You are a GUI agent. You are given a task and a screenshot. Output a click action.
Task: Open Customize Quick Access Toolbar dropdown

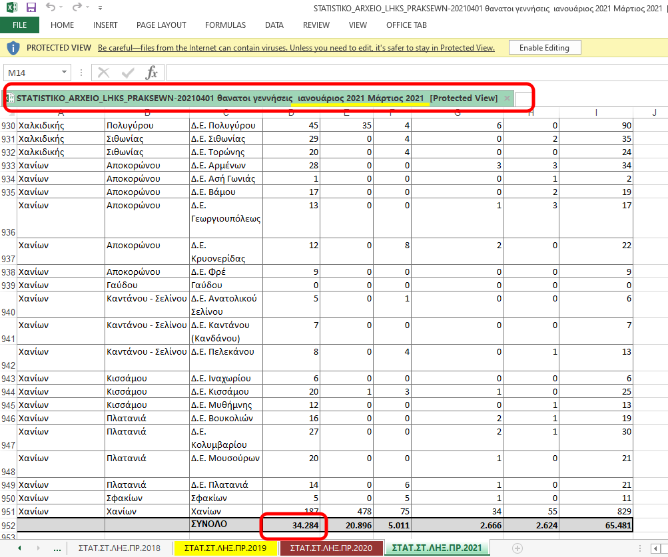pyautogui.click(x=100, y=9)
